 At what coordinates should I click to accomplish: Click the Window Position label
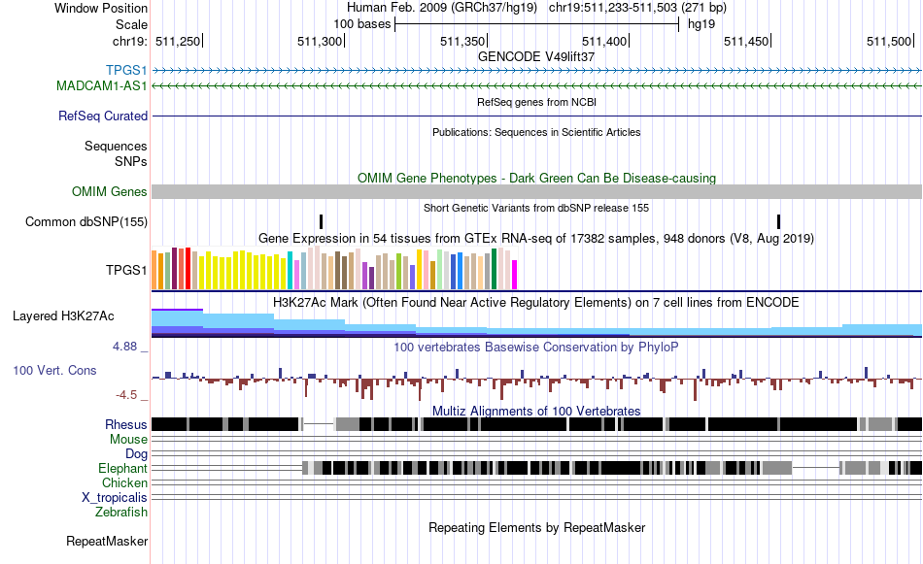(x=101, y=8)
